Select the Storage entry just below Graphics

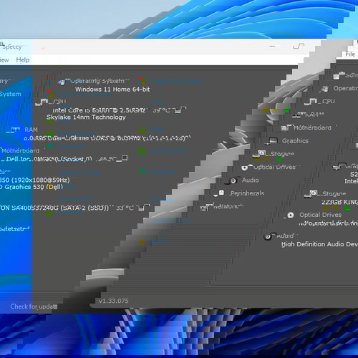pyautogui.click(x=282, y=154)
